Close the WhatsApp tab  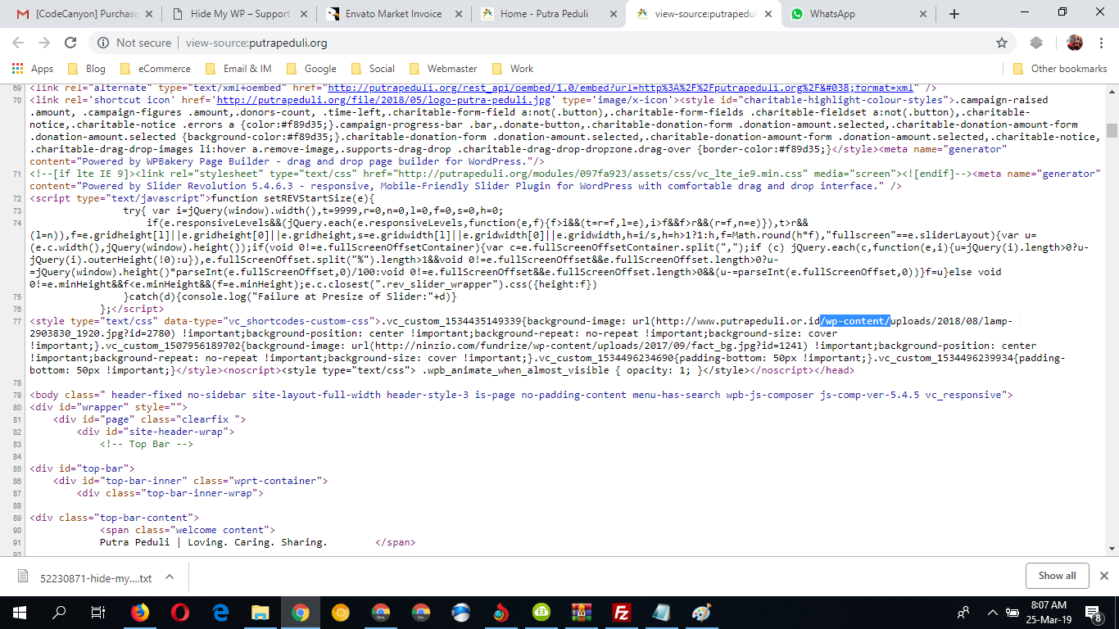[922, 14]
